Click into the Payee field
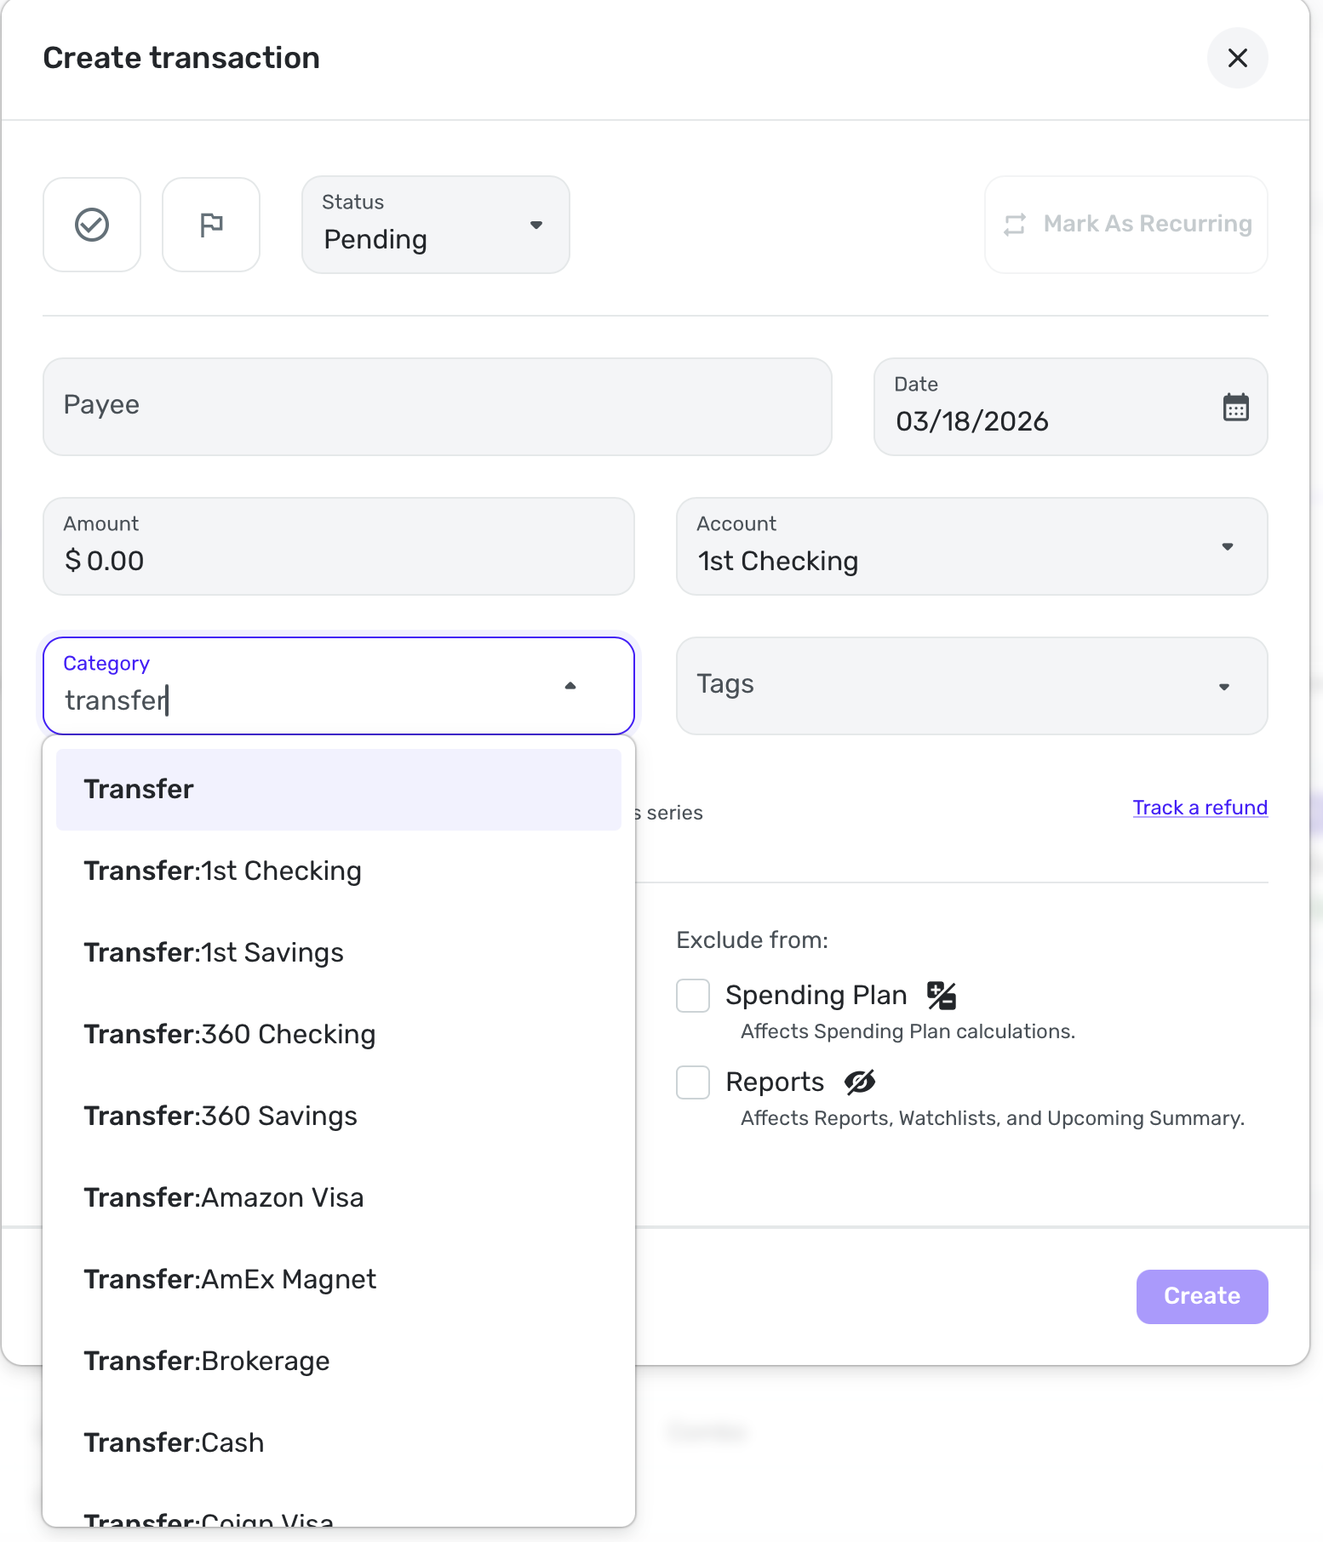 click(437, 406)
